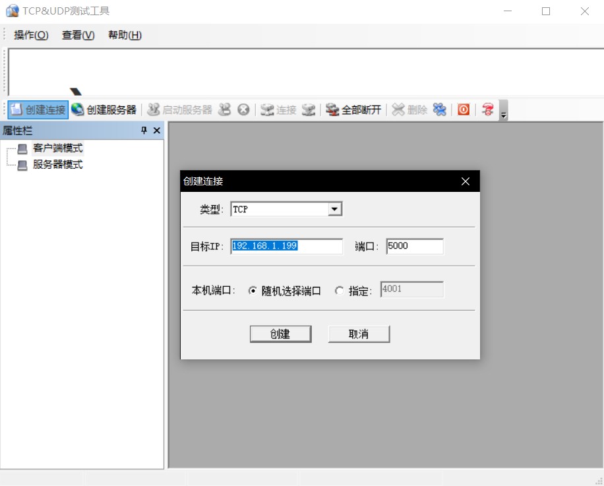Click the 属性栏 panel title

(17, 131)
